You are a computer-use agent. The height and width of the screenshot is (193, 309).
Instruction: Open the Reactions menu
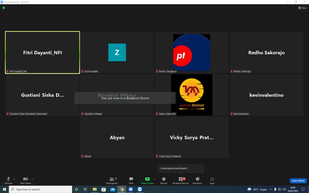coord(197,180)
